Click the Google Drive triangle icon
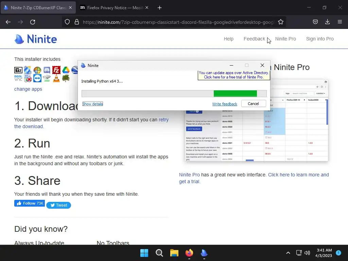This screenshot has width=348, height=261. click(66, 70)
